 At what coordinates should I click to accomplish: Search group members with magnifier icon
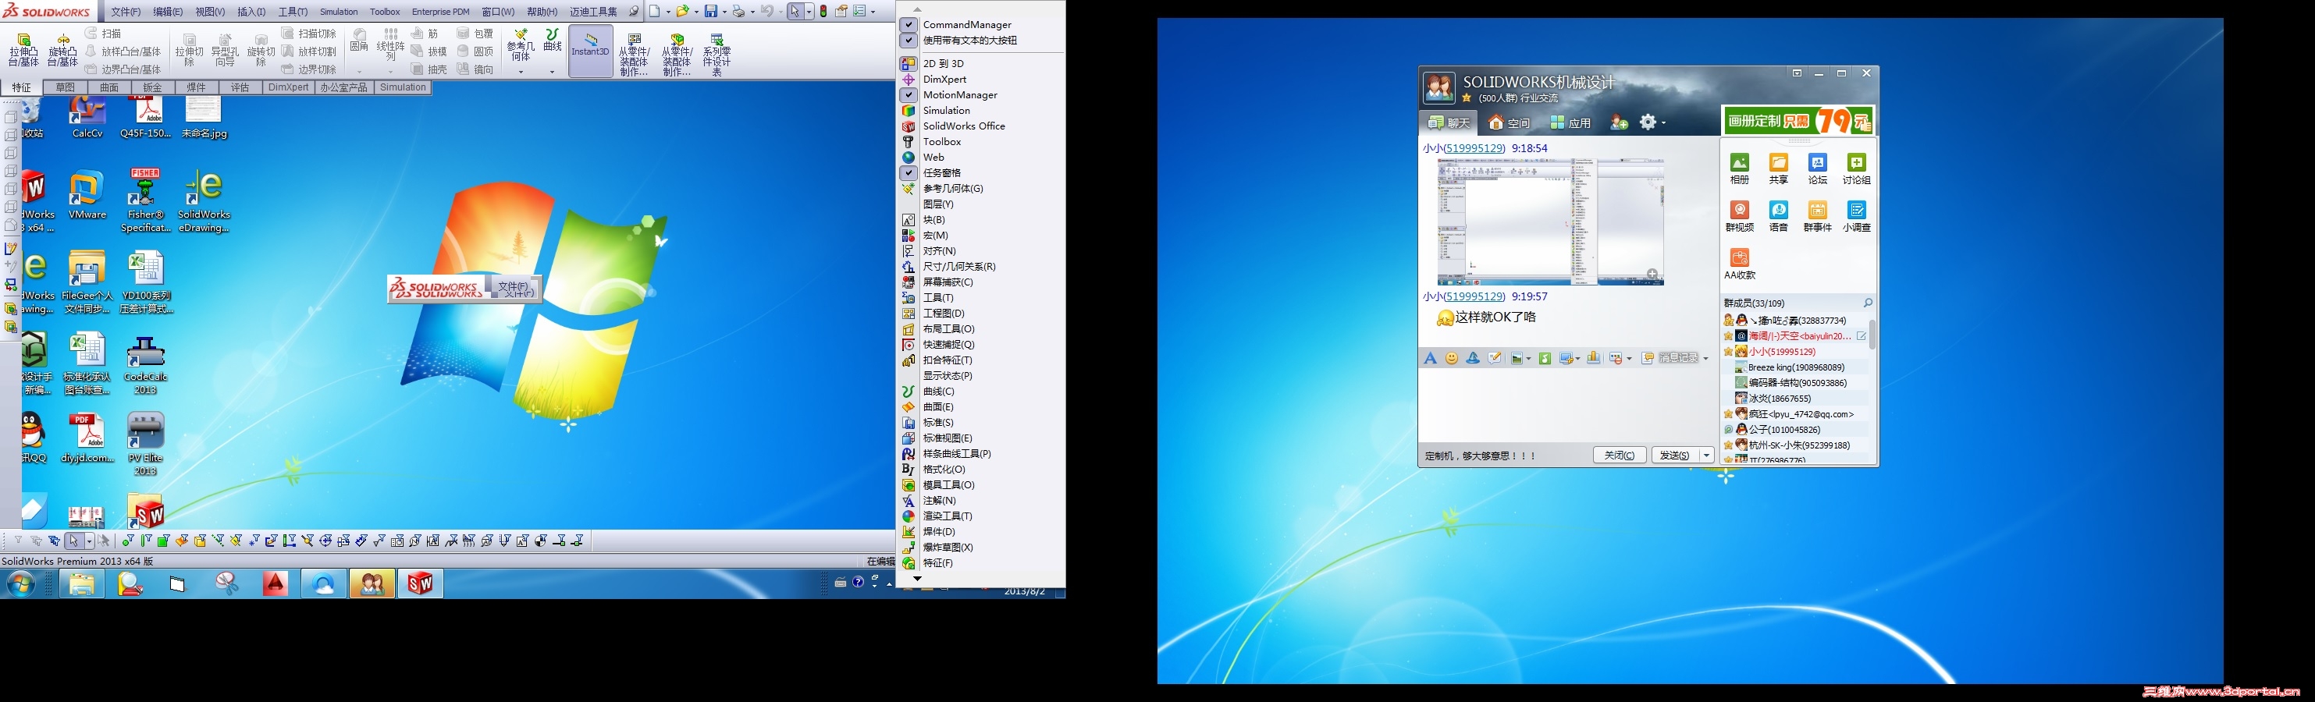pos(1868,303)
